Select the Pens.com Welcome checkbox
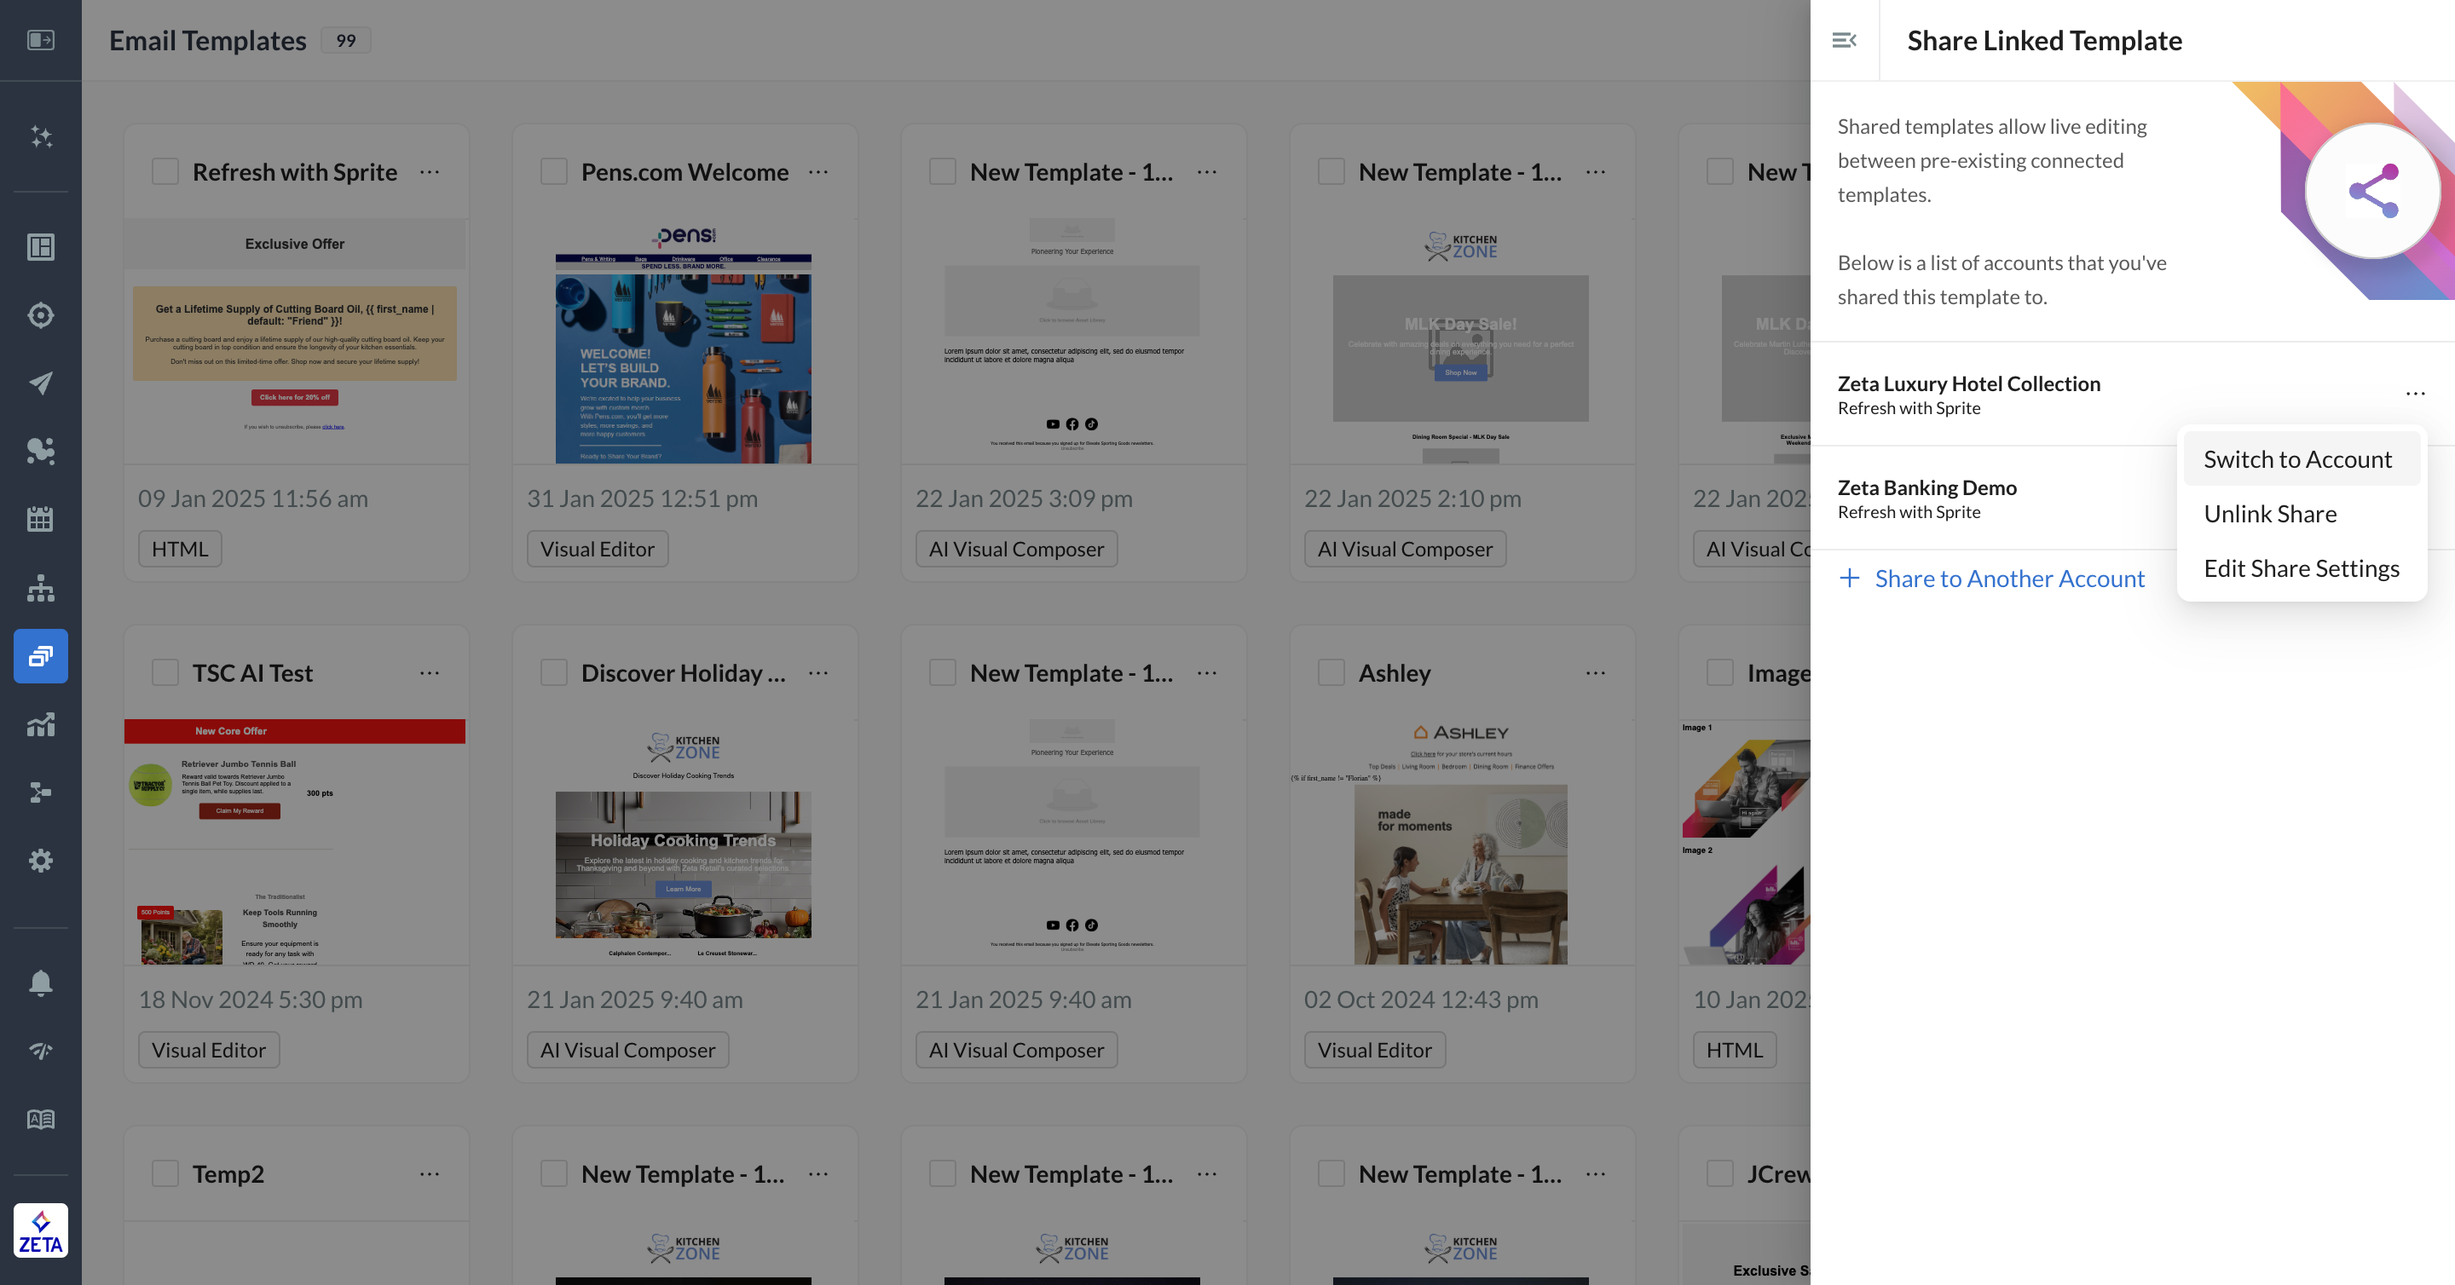 (555, 171)
